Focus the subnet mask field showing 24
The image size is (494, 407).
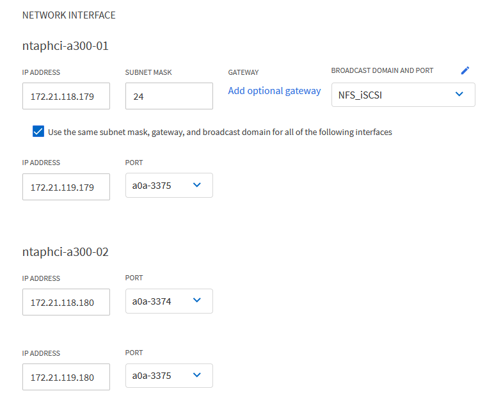[x=169, y=97]
